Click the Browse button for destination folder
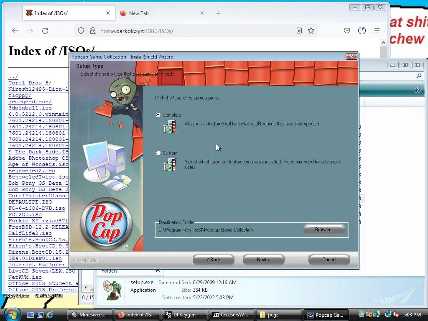 (x=324, y=229)
